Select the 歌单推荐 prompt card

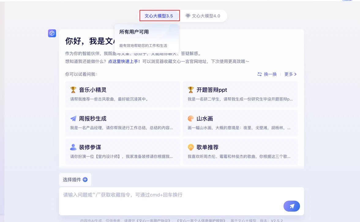[x=240, y=152]
